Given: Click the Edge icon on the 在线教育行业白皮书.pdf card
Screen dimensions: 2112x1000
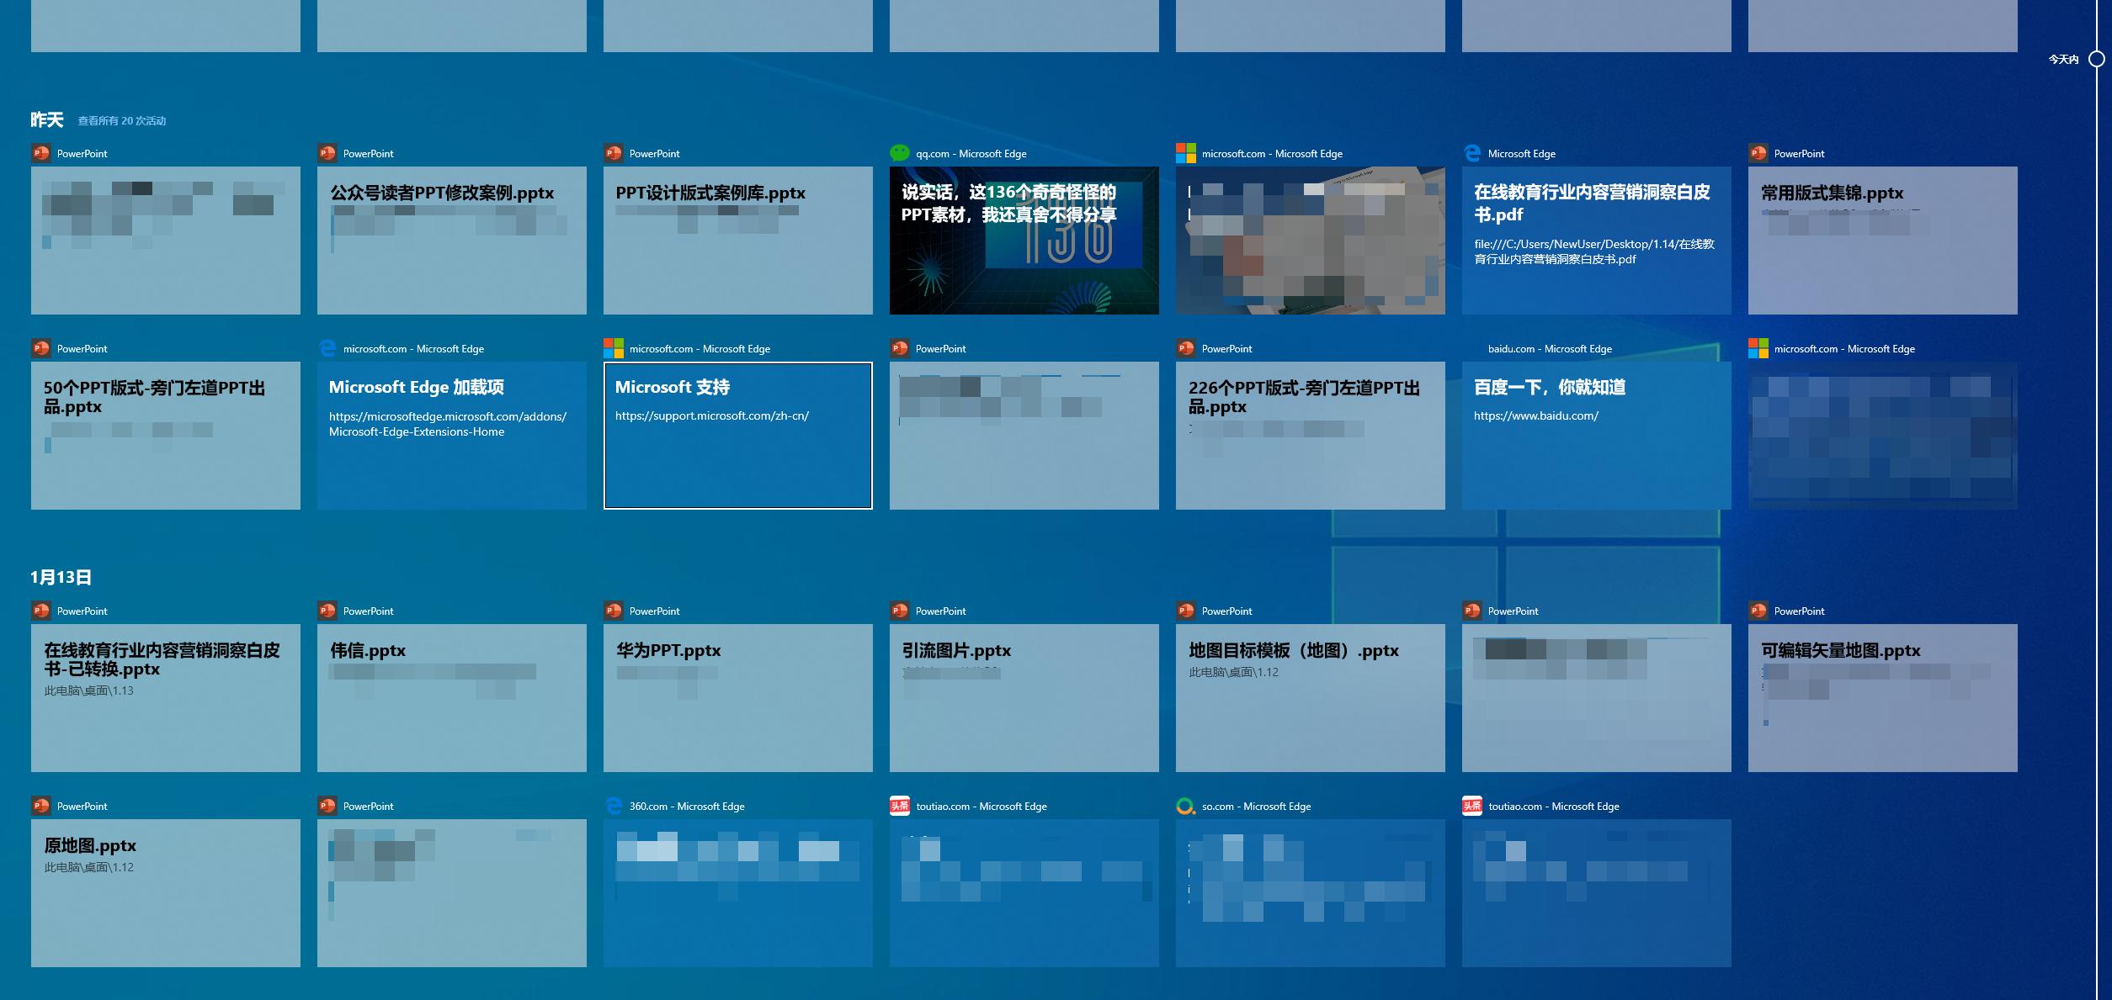Looking at the screenshot, I should pos(1471,153).
